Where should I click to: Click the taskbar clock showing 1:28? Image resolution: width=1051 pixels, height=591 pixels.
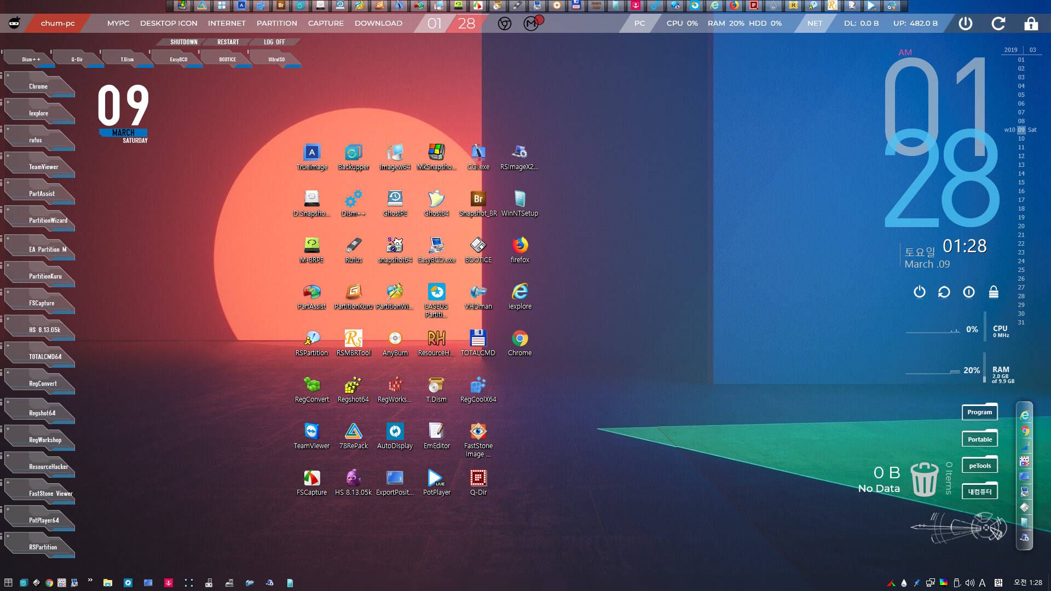[x=1027, y=582]
